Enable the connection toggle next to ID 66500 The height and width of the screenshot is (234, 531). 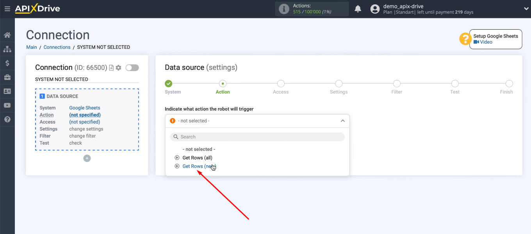(x=132, y=67)
